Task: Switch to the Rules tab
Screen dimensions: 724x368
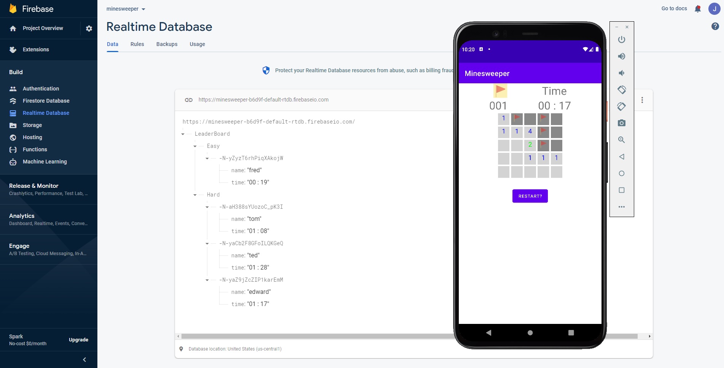Action: click(137, 44)
